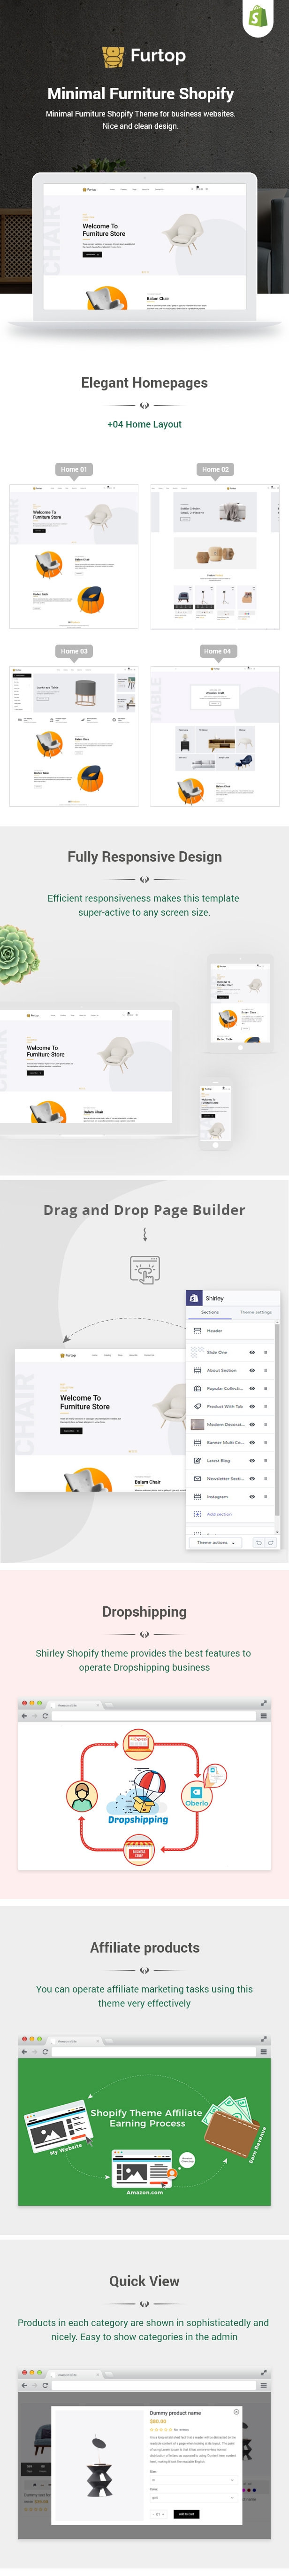Image resolution: width=289 pixels, height=2576 pixels.
Task: Click the +04 Home Layout text
Action: (x=144, y=424)
